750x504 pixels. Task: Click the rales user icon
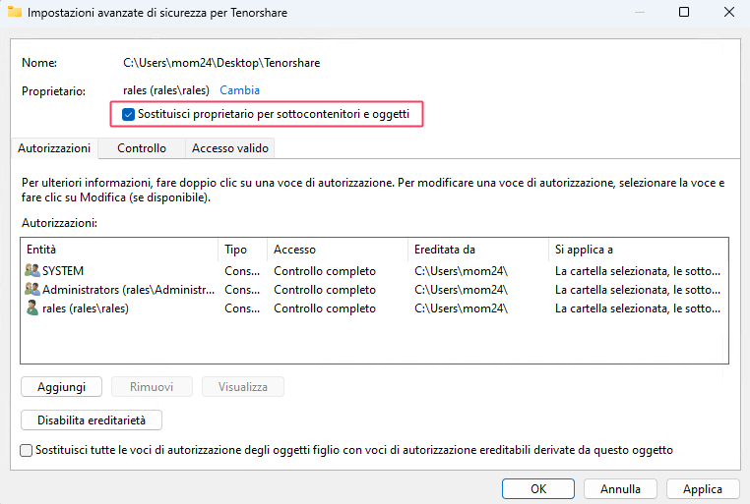pos(32,308)
